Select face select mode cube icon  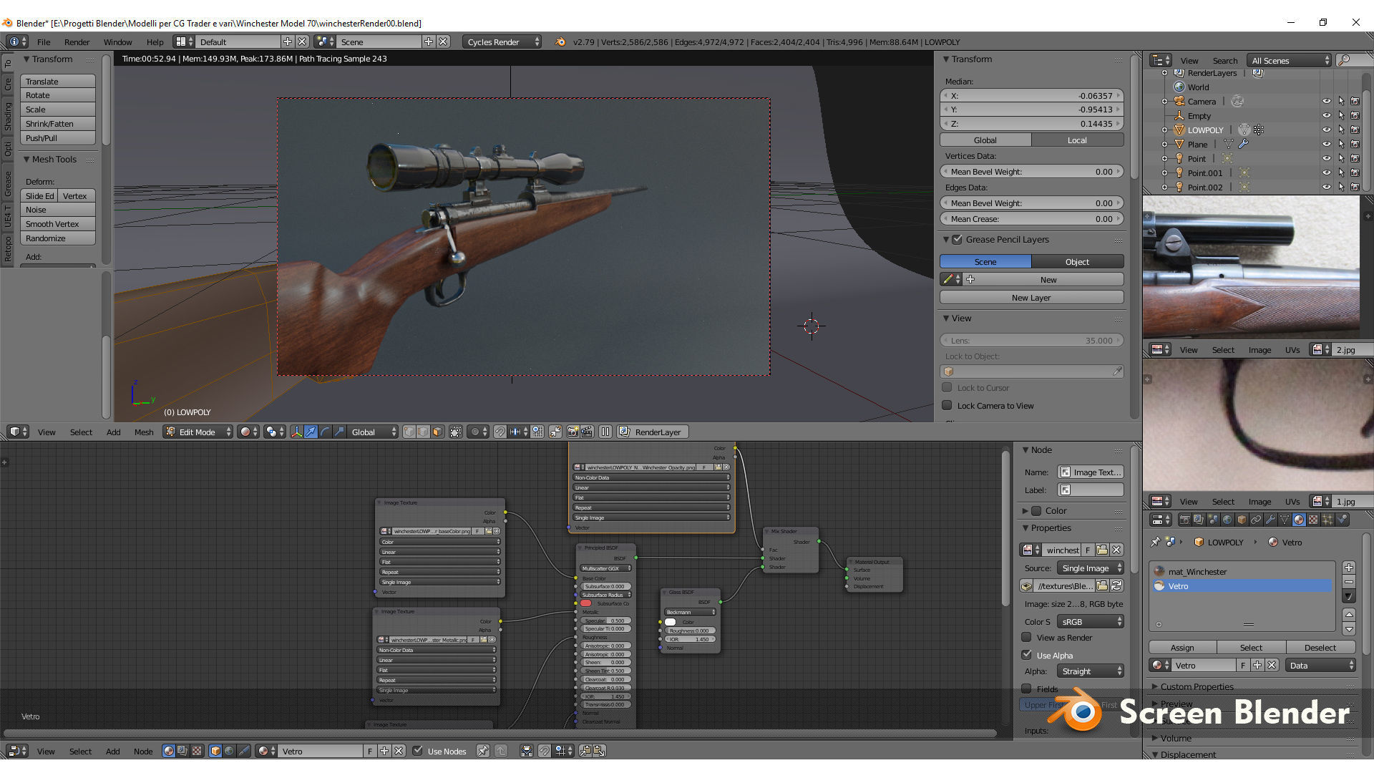pos(437,432)
